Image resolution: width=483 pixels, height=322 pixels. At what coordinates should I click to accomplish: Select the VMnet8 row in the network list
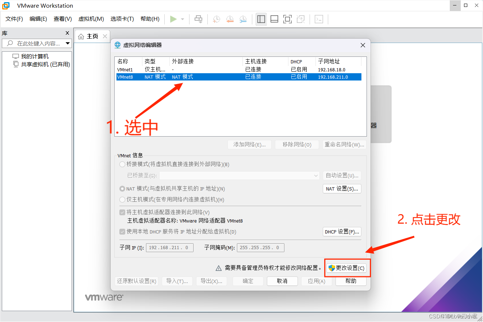(x=239, y=77)
